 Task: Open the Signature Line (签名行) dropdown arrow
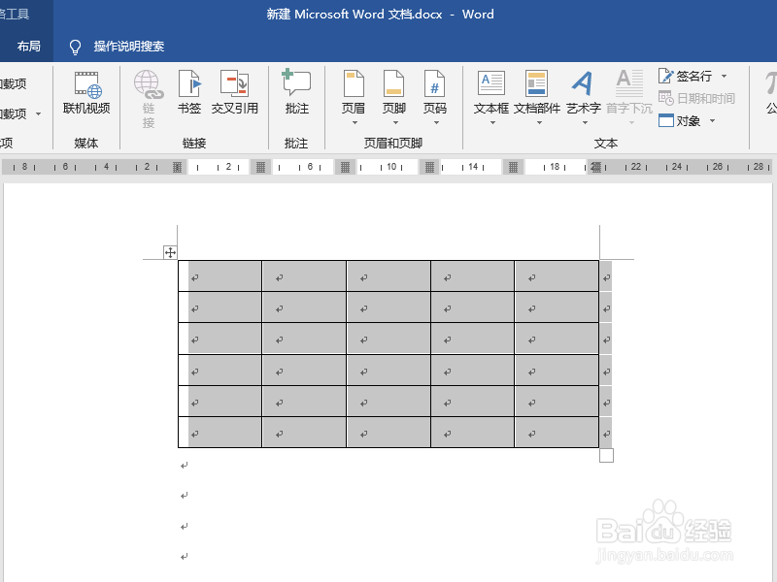click(724, 77)
